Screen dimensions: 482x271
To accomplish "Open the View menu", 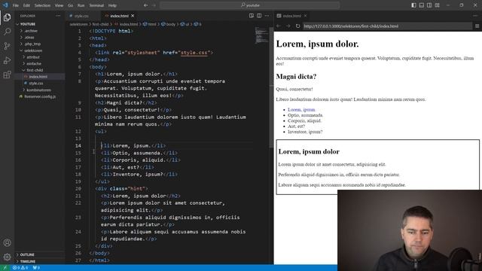I will [59, 5].
